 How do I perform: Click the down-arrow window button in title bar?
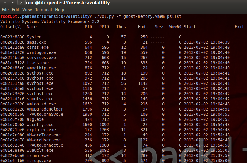point(13,3)
